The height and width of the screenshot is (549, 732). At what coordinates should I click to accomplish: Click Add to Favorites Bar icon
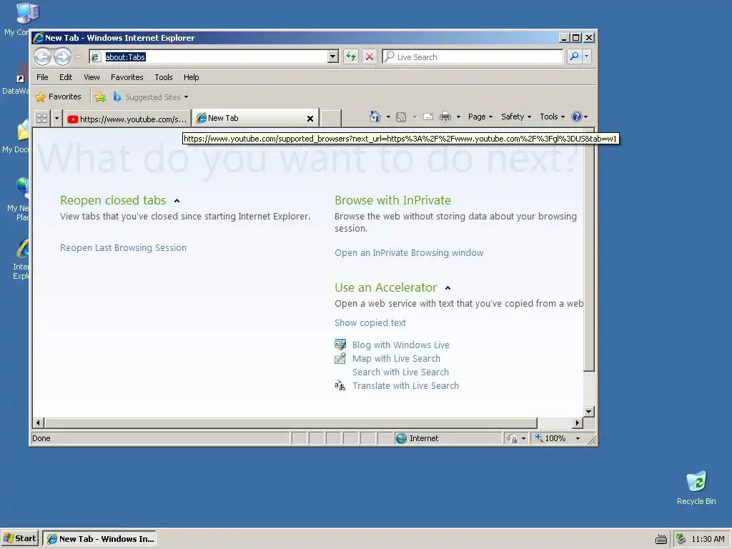(100, 97)
